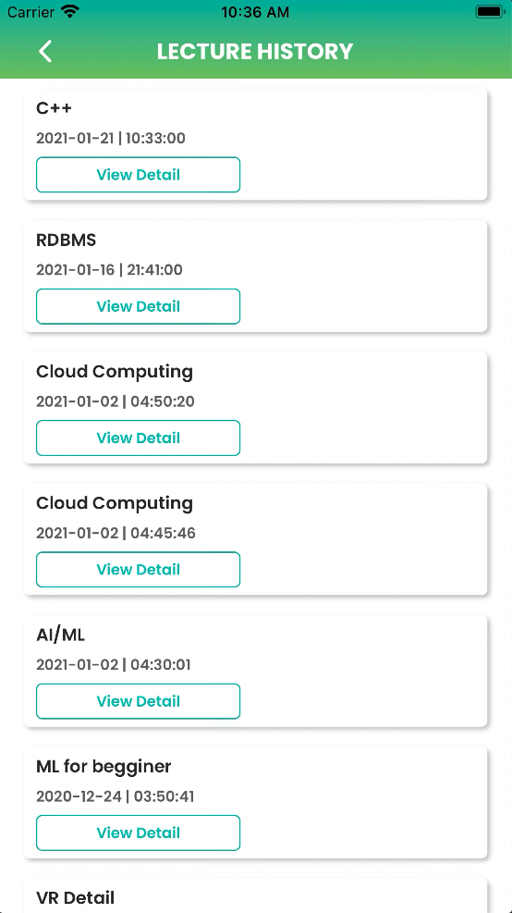
Task: Tap the Carrier label in status bar
Action: click(x=31, y=12)
